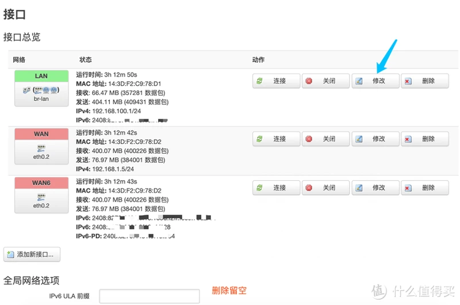Click red X delete icon in WAN6 row
The height and width of the screenshot is (305, 460).
click(408, 188)
